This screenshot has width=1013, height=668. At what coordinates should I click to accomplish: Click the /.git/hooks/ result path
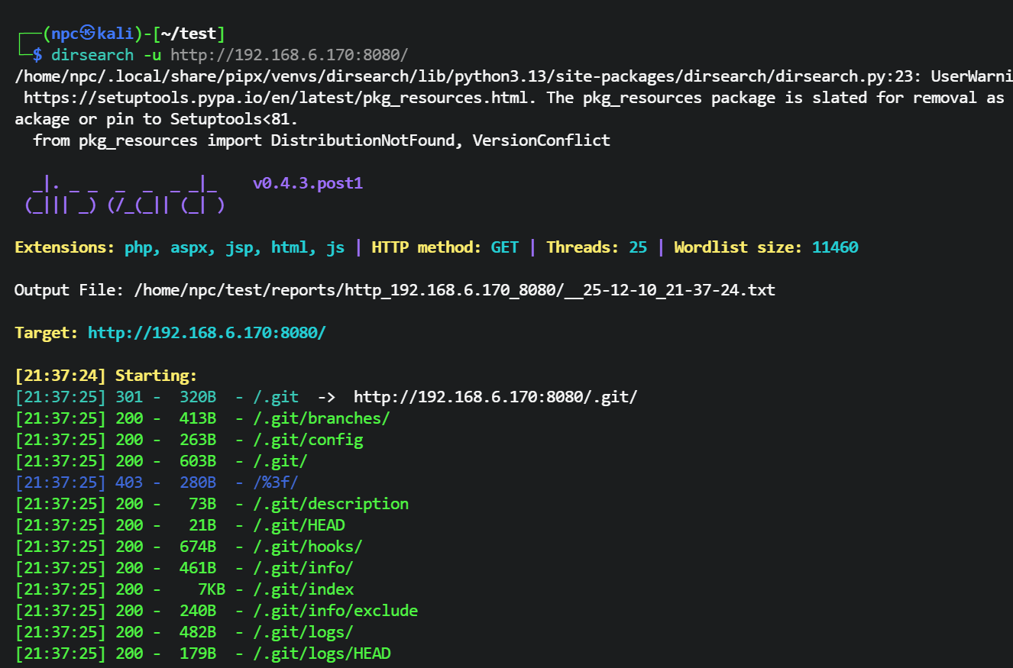[x=307, y=547]
